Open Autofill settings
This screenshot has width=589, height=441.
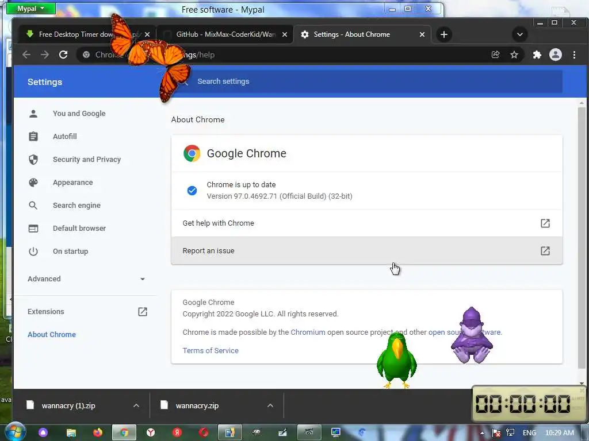64,137
